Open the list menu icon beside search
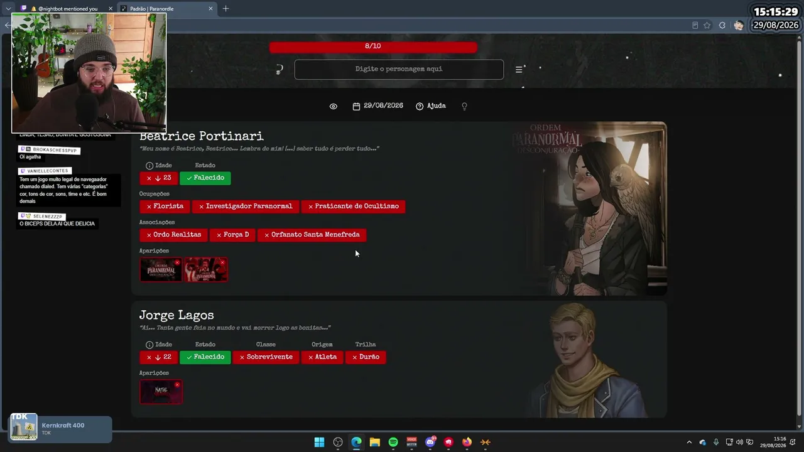The height and width of the screenshot is (452, 804). [519, 70]
